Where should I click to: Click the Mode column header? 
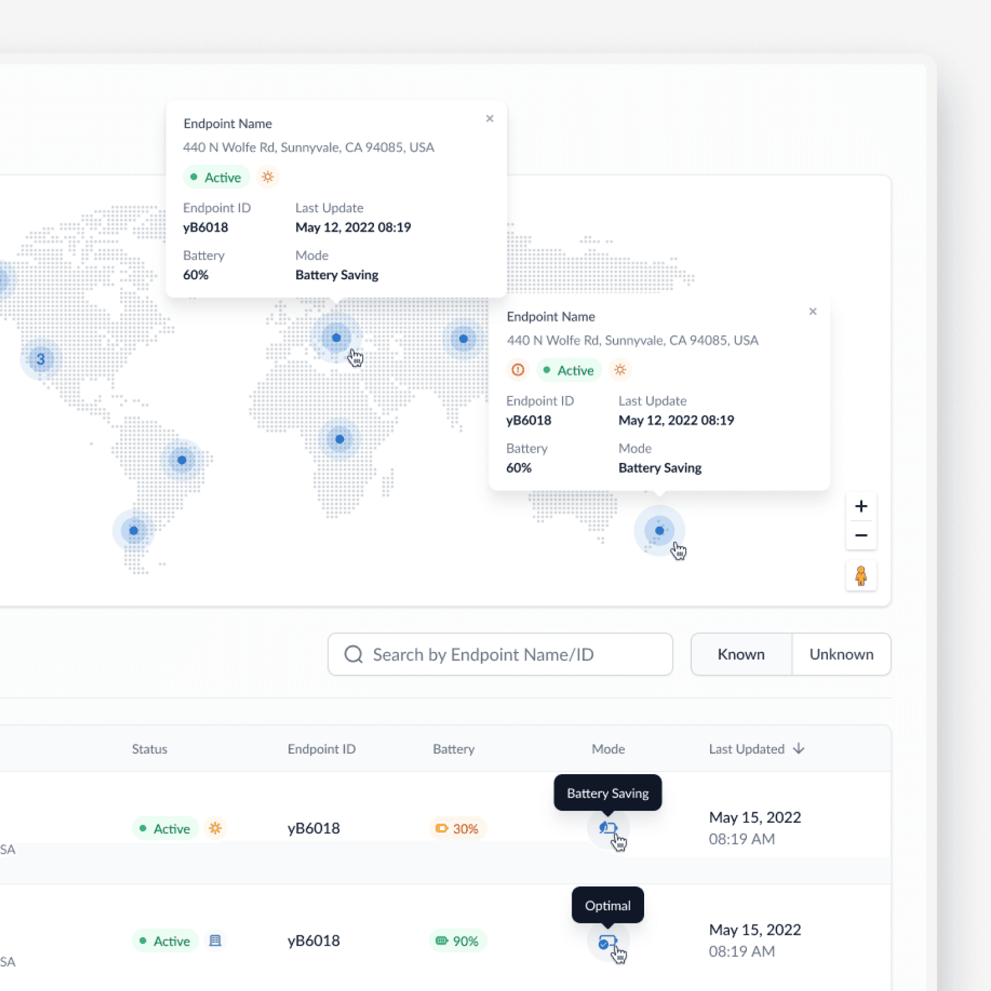tap(608, 749)
